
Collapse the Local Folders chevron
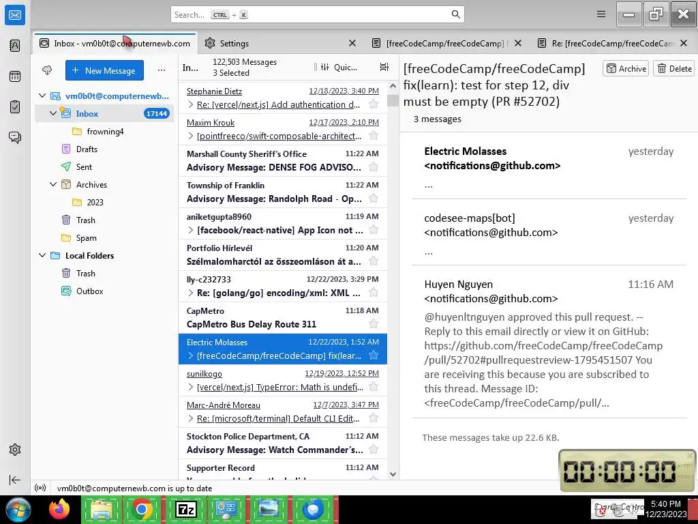[x=42, y=255]
